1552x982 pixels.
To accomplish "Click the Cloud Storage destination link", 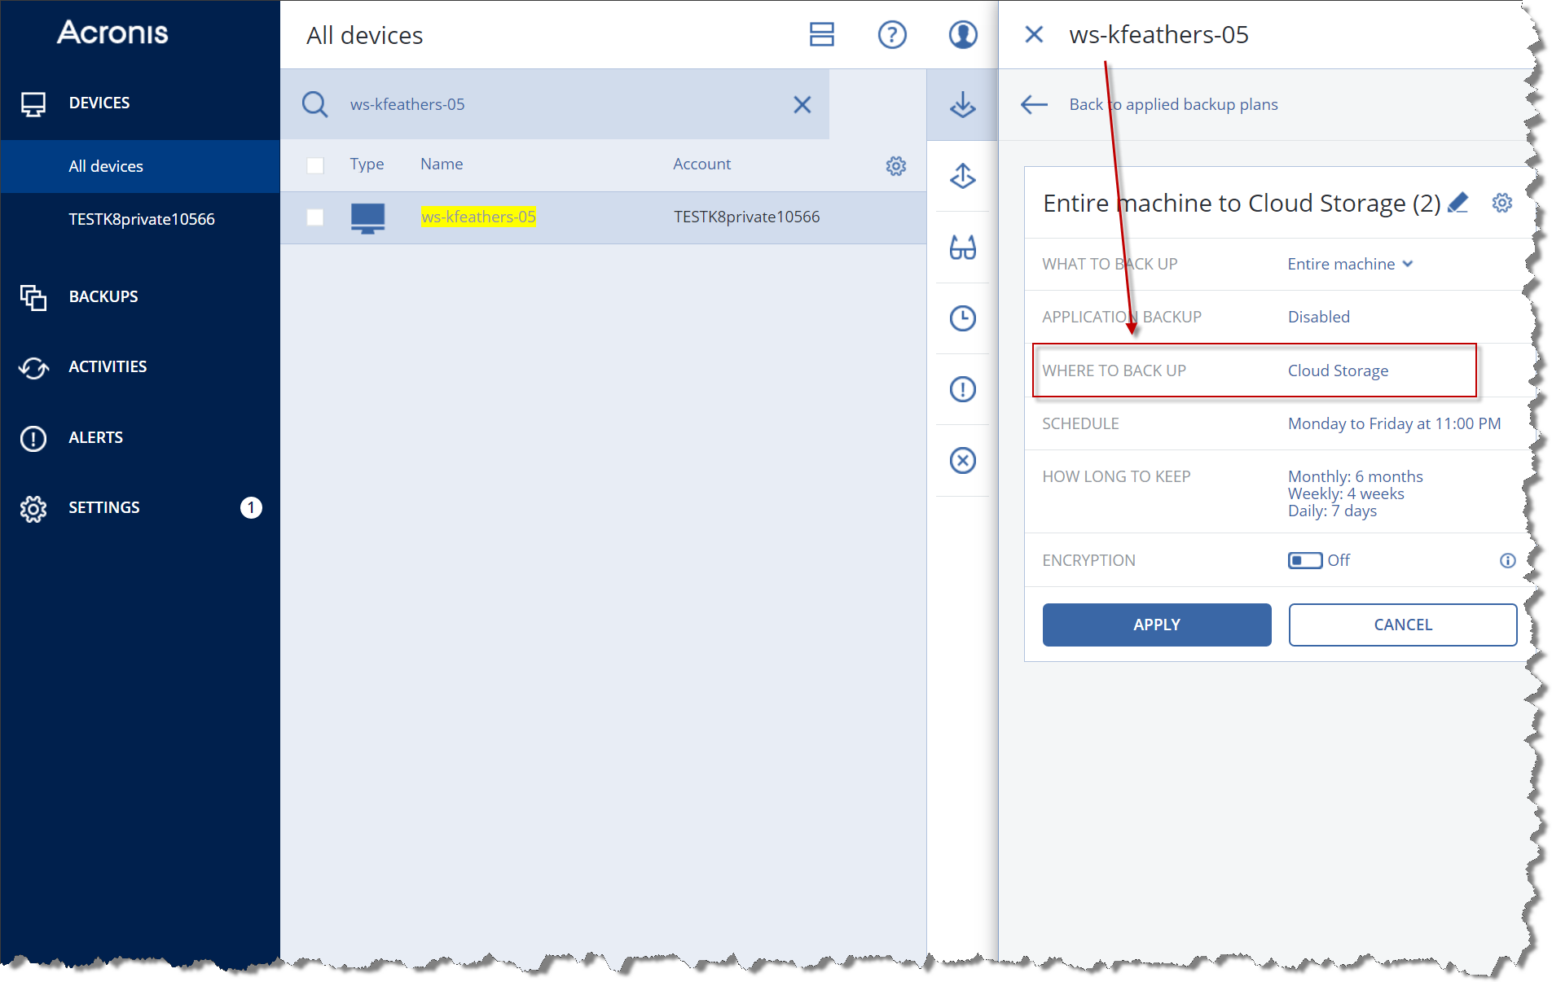I will tap(1338, 370).
